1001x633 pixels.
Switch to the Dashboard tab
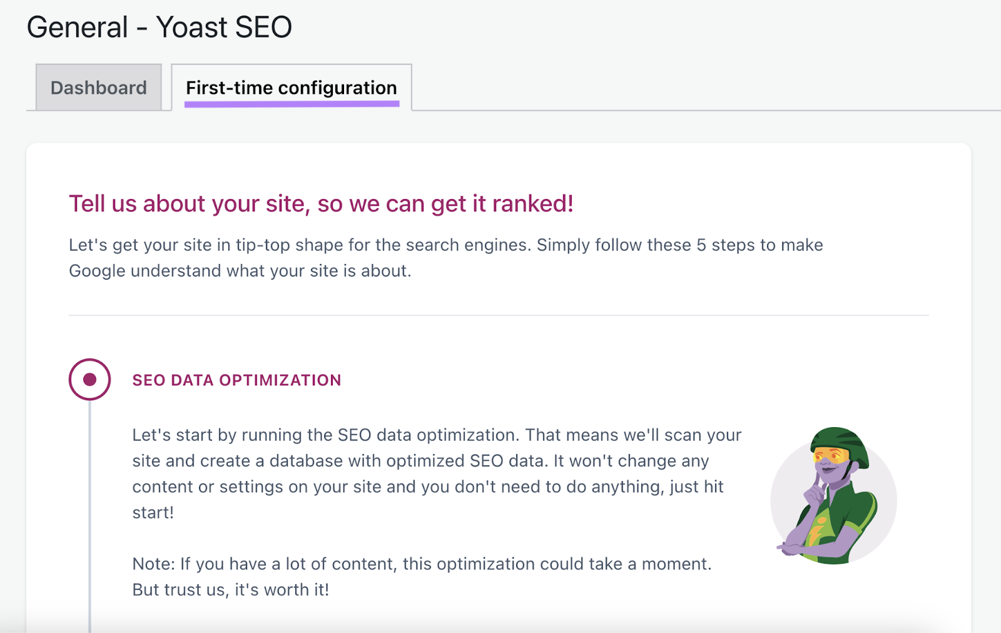(98, 88)
